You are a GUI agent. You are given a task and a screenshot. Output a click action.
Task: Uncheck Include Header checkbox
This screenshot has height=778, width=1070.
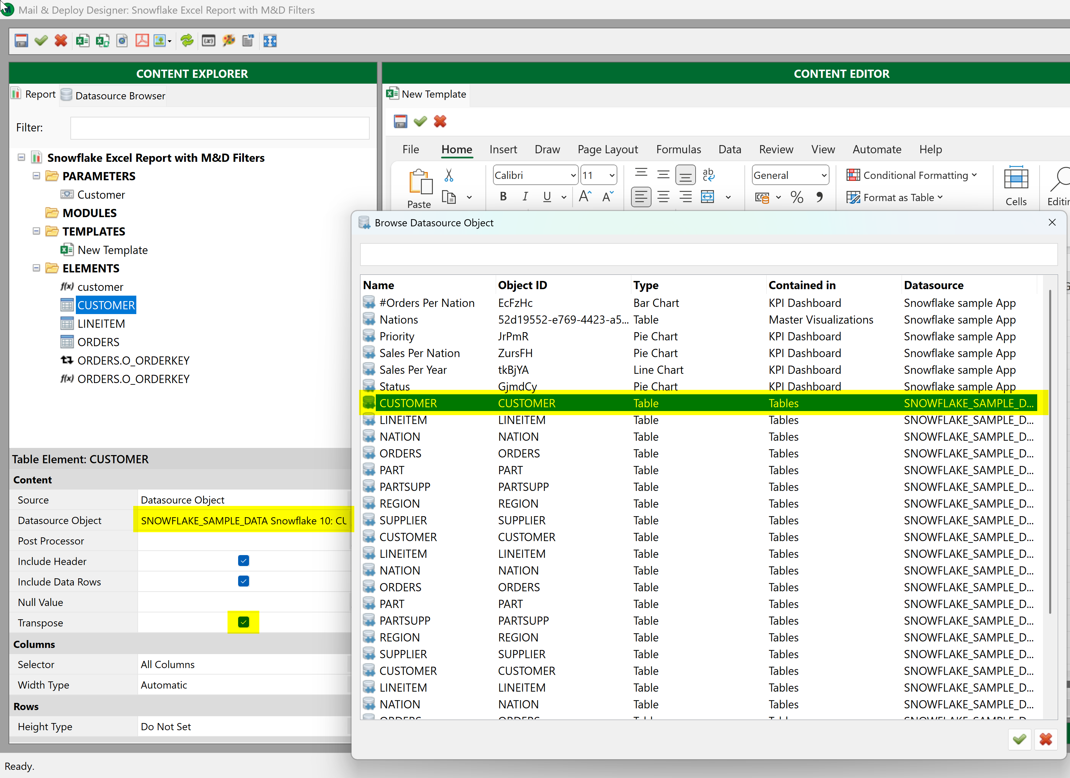tap(244, 561)
